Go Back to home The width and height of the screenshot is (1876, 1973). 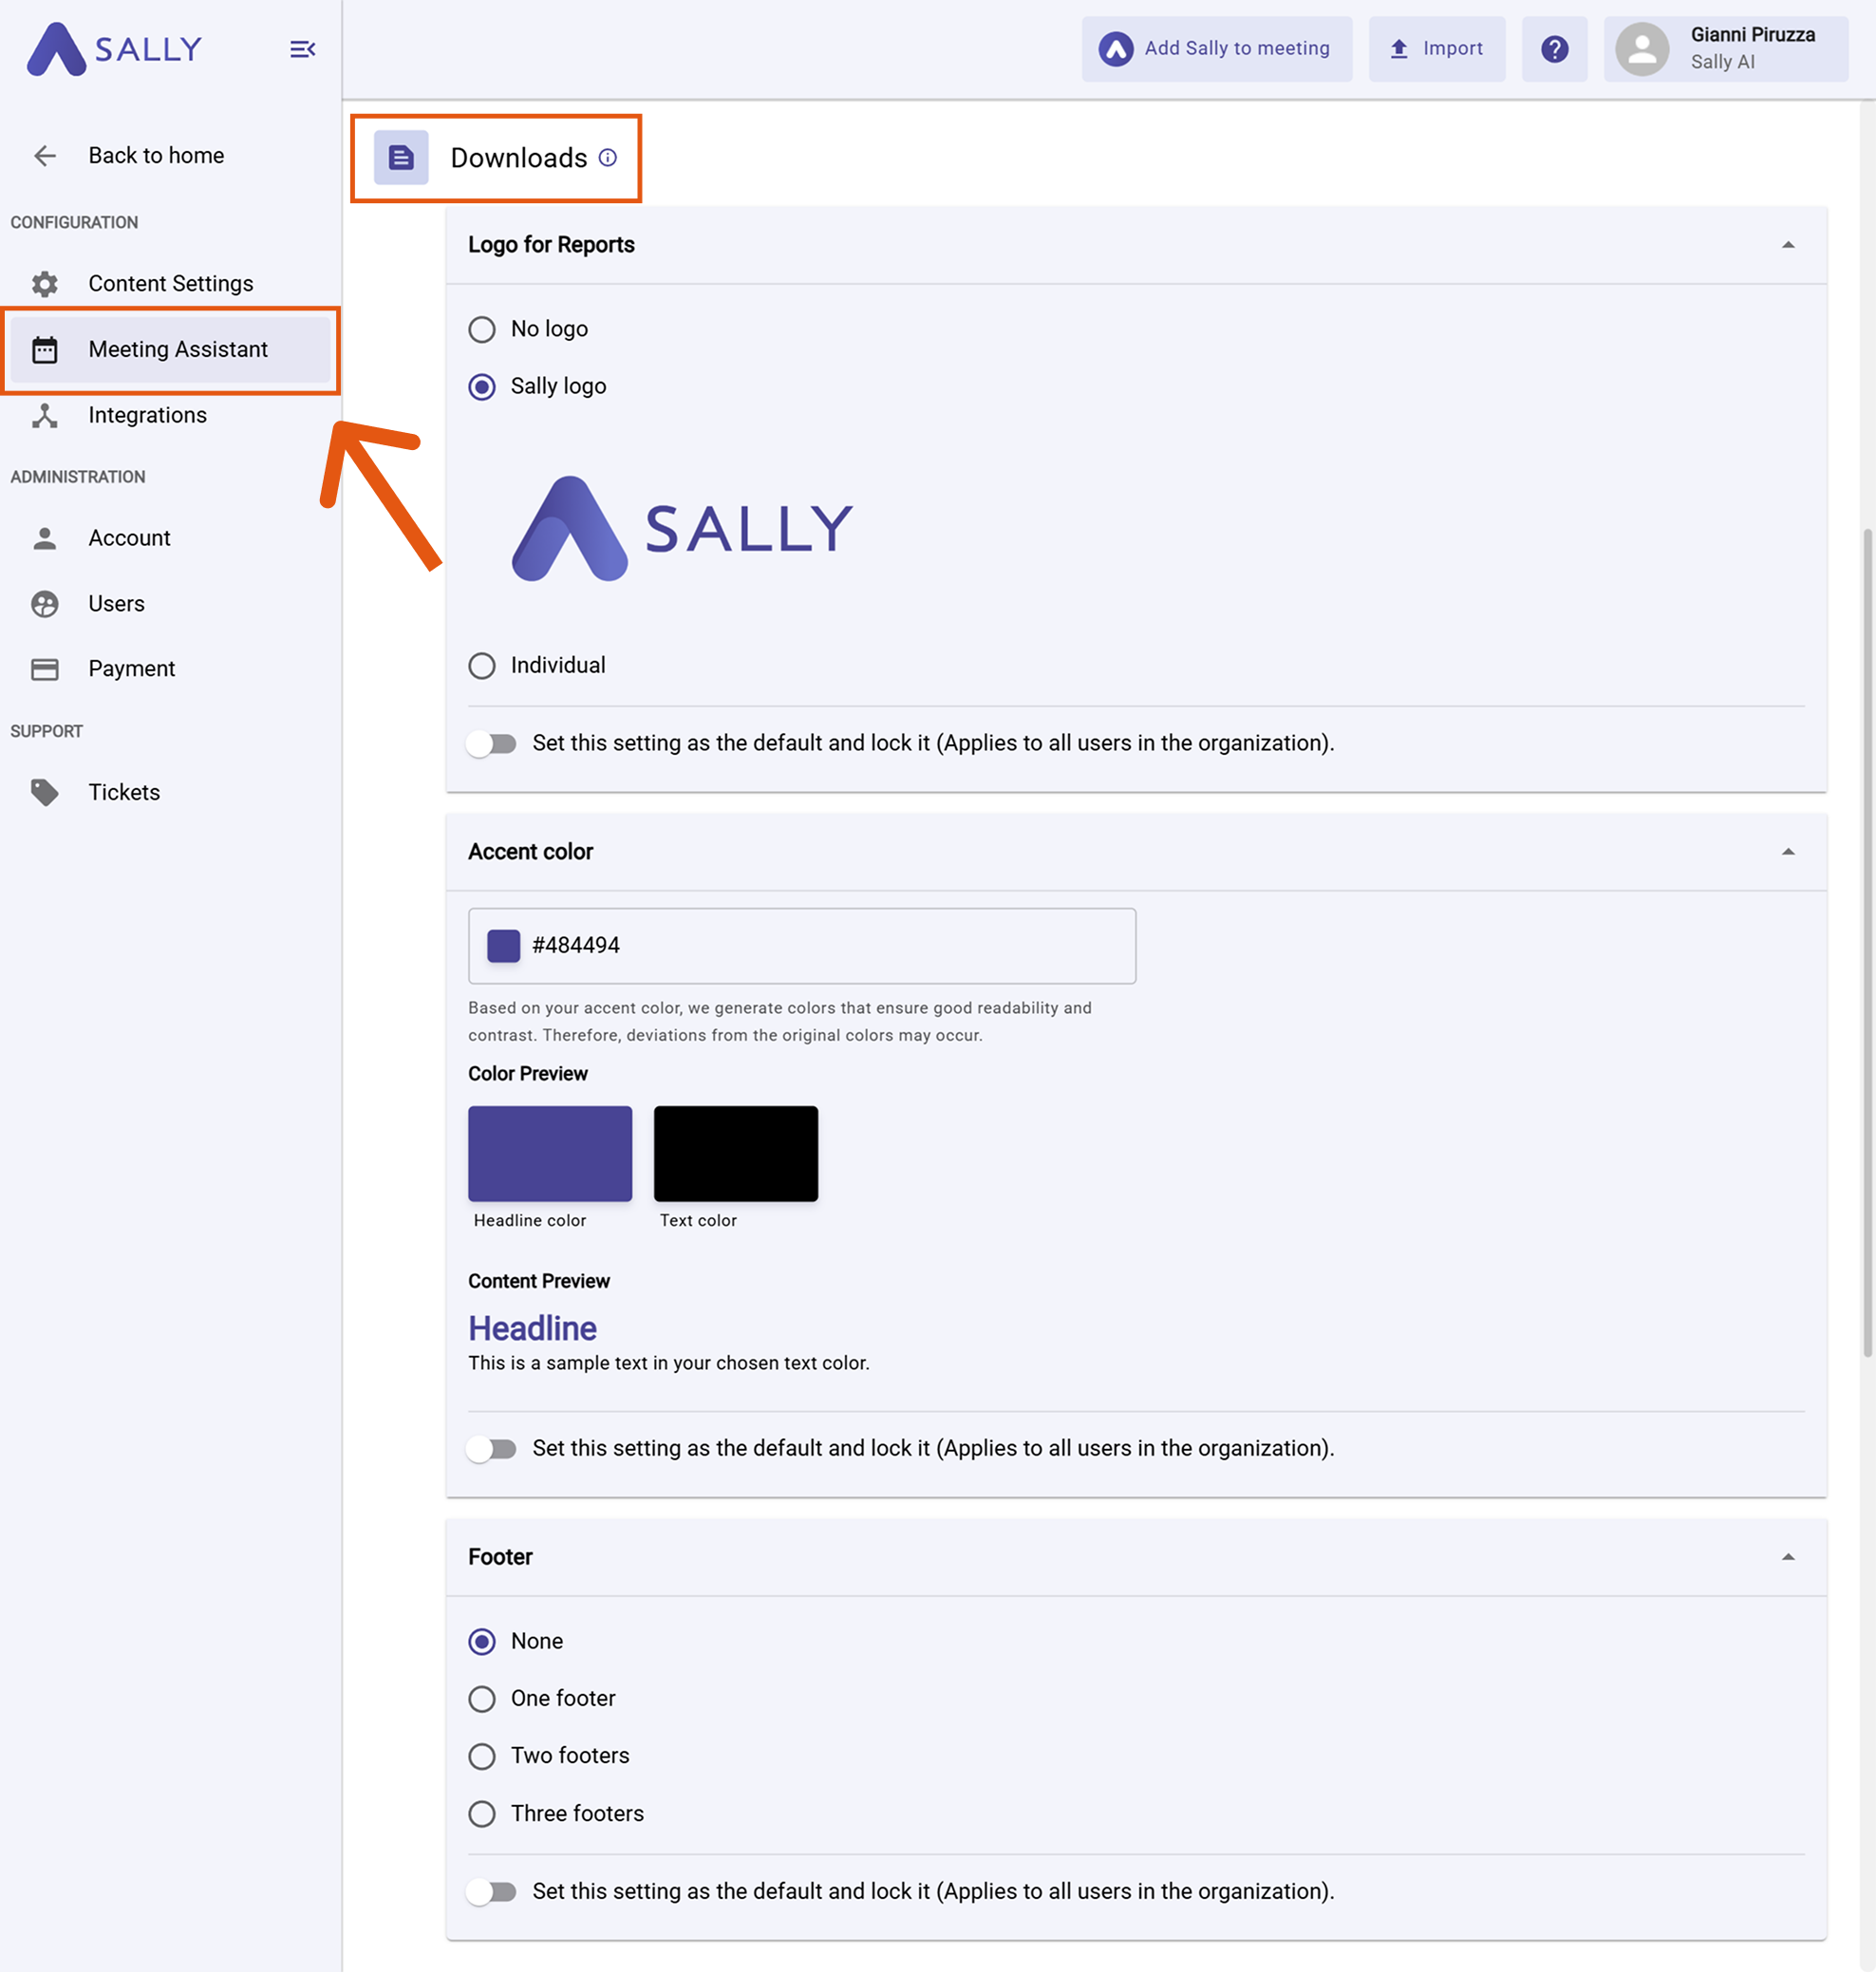[x=170, y=156]
